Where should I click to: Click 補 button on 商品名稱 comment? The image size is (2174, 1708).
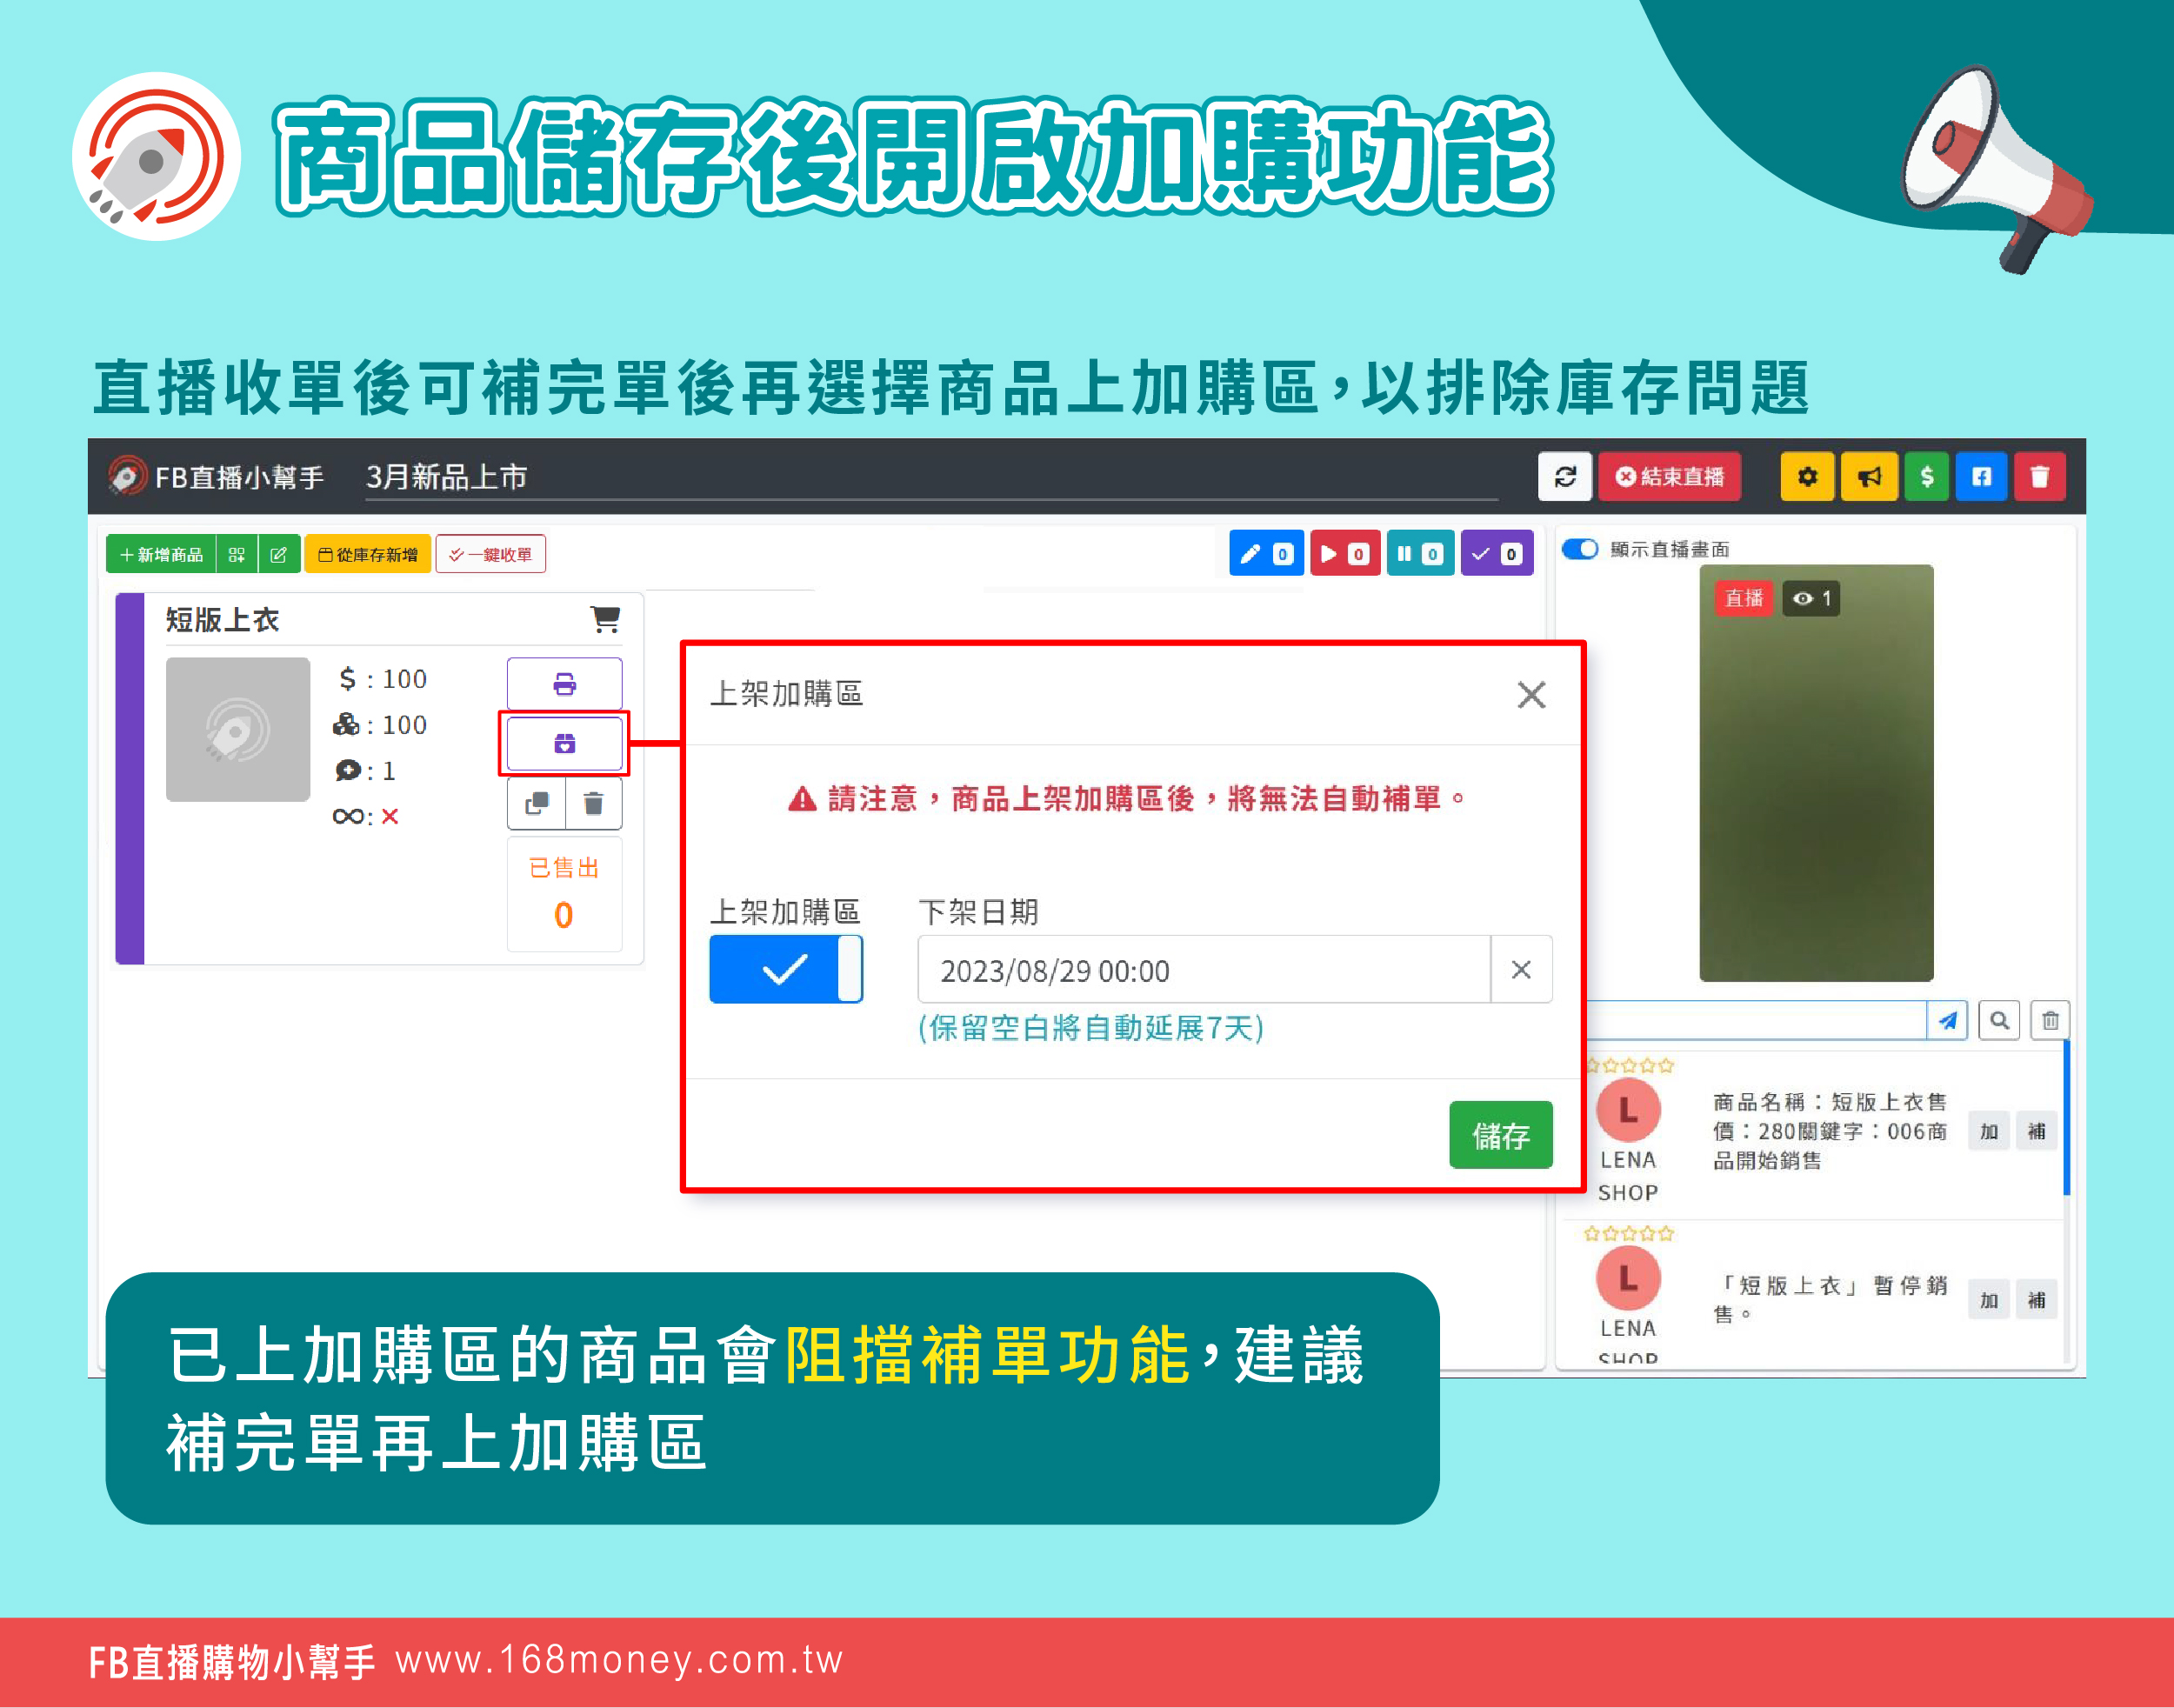pyautogui.click(x=2036, y=1131)
